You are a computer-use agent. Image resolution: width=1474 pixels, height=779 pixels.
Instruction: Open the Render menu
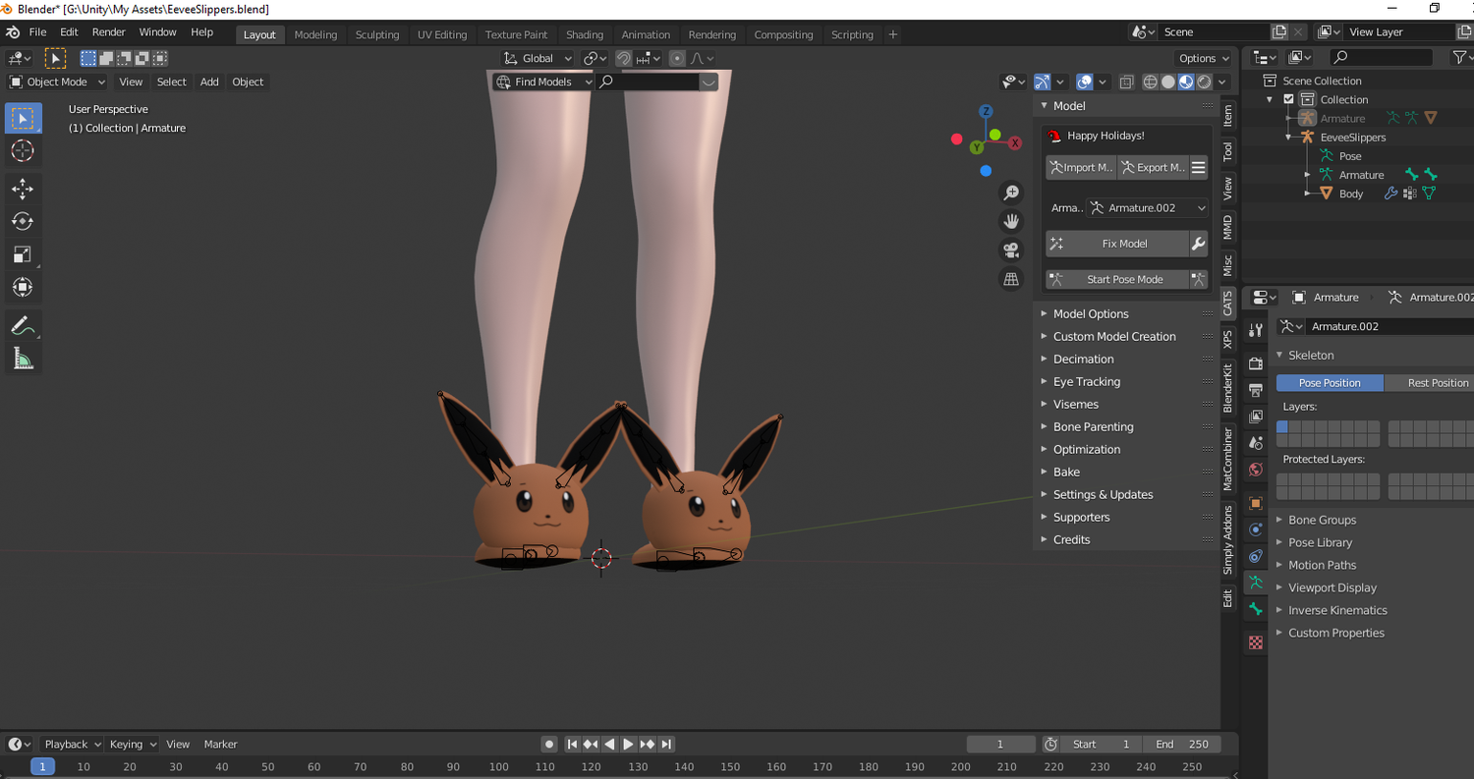tap(108, 32)
